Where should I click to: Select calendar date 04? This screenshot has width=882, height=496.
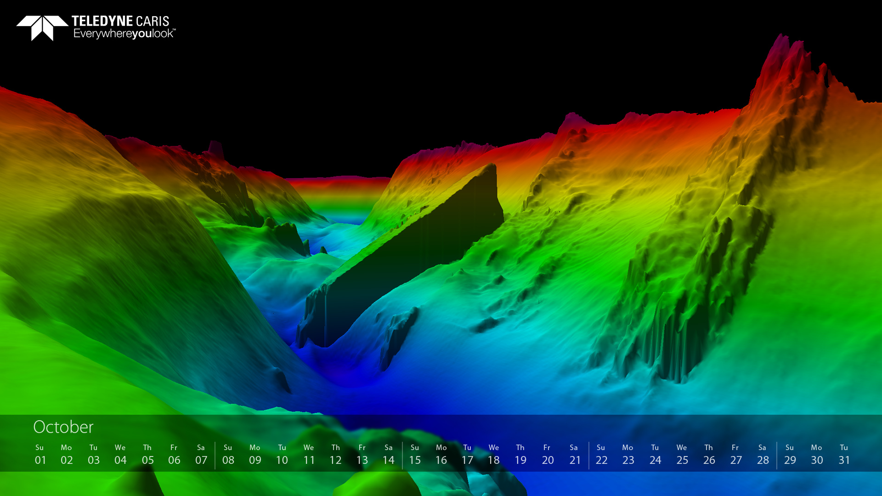120,460
